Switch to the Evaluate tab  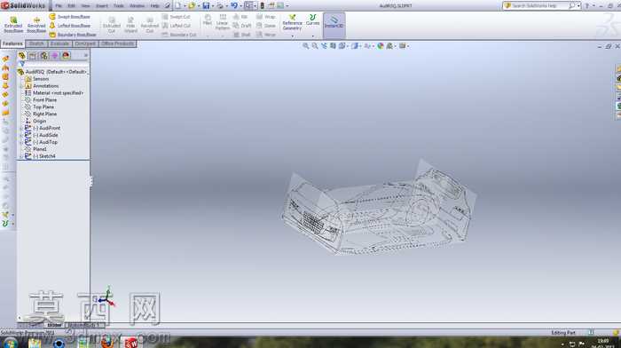point(59,43)
